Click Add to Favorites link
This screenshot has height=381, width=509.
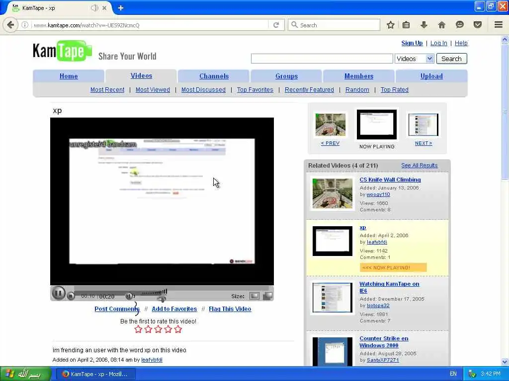(174, 309)
